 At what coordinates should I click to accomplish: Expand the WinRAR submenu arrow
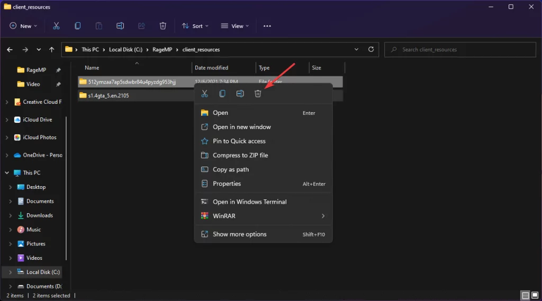point(323,216)
